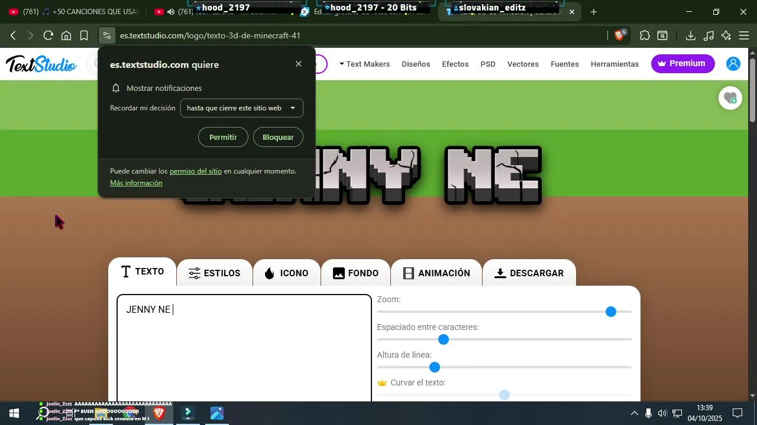Click the microphone tray icon

(x=649, y=413)
